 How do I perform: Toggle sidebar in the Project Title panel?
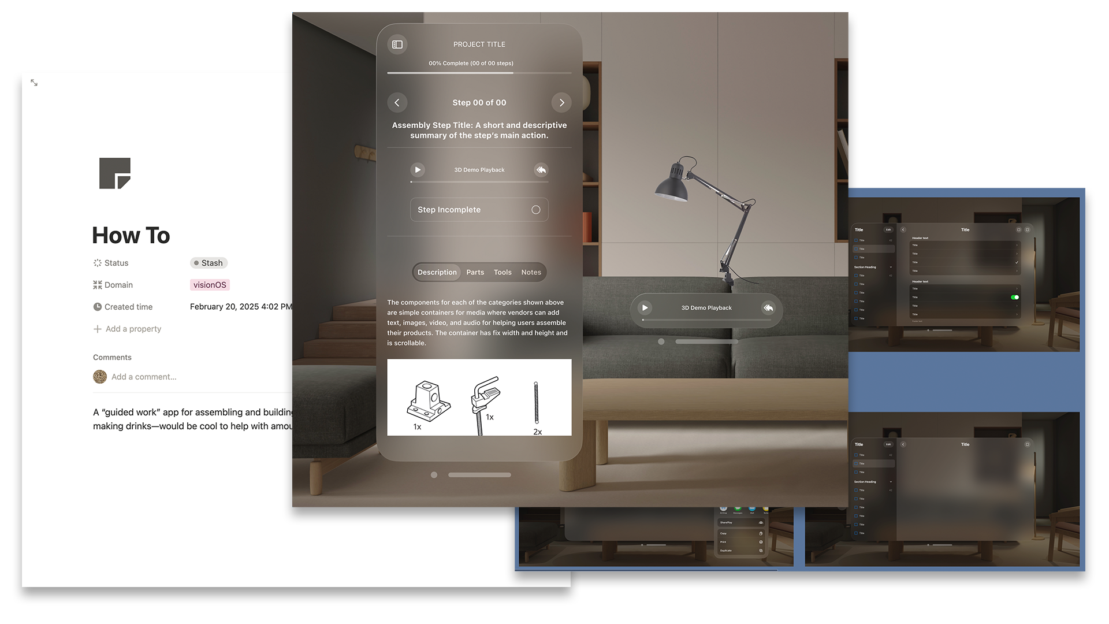click(x=397, y=44)
